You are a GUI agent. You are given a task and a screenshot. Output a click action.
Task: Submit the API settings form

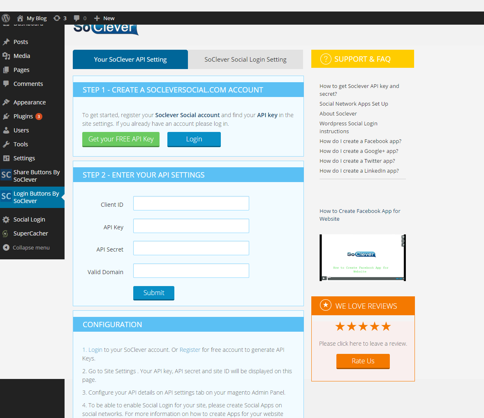tap(153, 293)
